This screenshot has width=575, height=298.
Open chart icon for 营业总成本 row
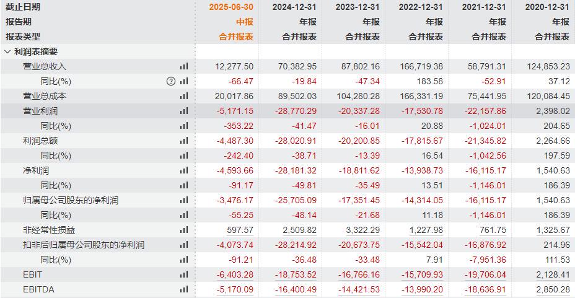tap(184, 96)
